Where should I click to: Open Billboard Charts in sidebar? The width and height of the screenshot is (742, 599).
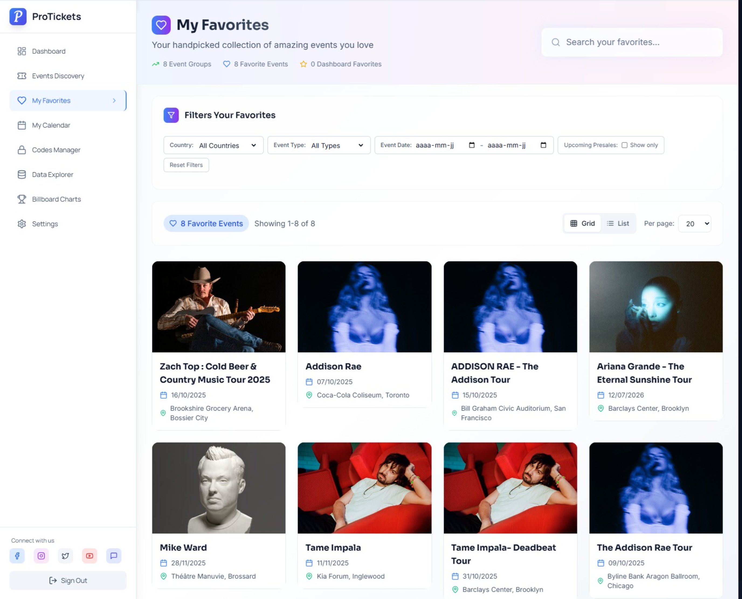coord(56,199)
